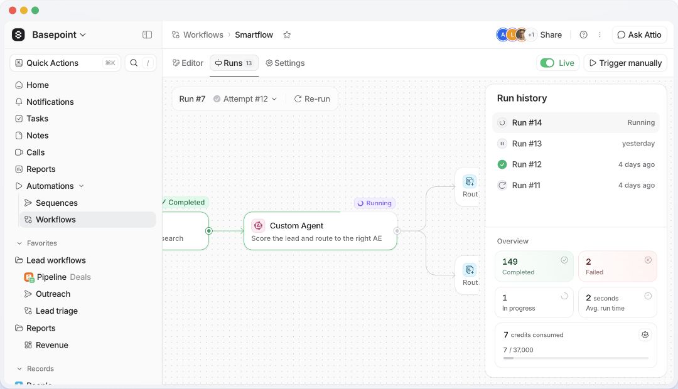678x389 pixels.
Task: Click the Share button
Action: 551,35
